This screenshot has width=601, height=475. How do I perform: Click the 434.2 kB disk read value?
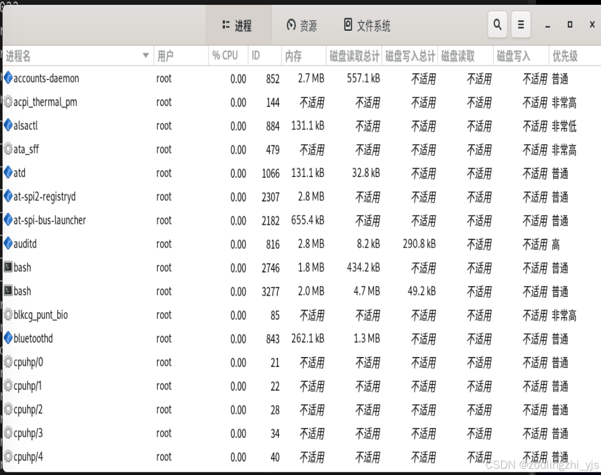[364, 268]
